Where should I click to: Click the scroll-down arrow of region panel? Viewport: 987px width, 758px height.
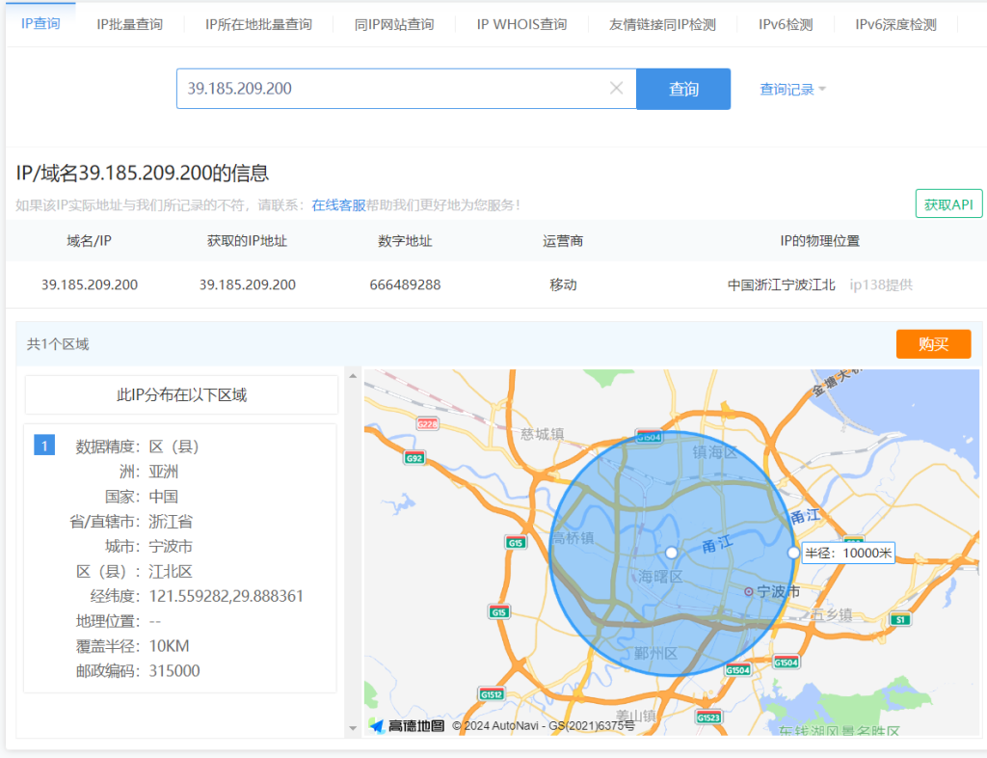pyautogui.click(x=353, y=728)
